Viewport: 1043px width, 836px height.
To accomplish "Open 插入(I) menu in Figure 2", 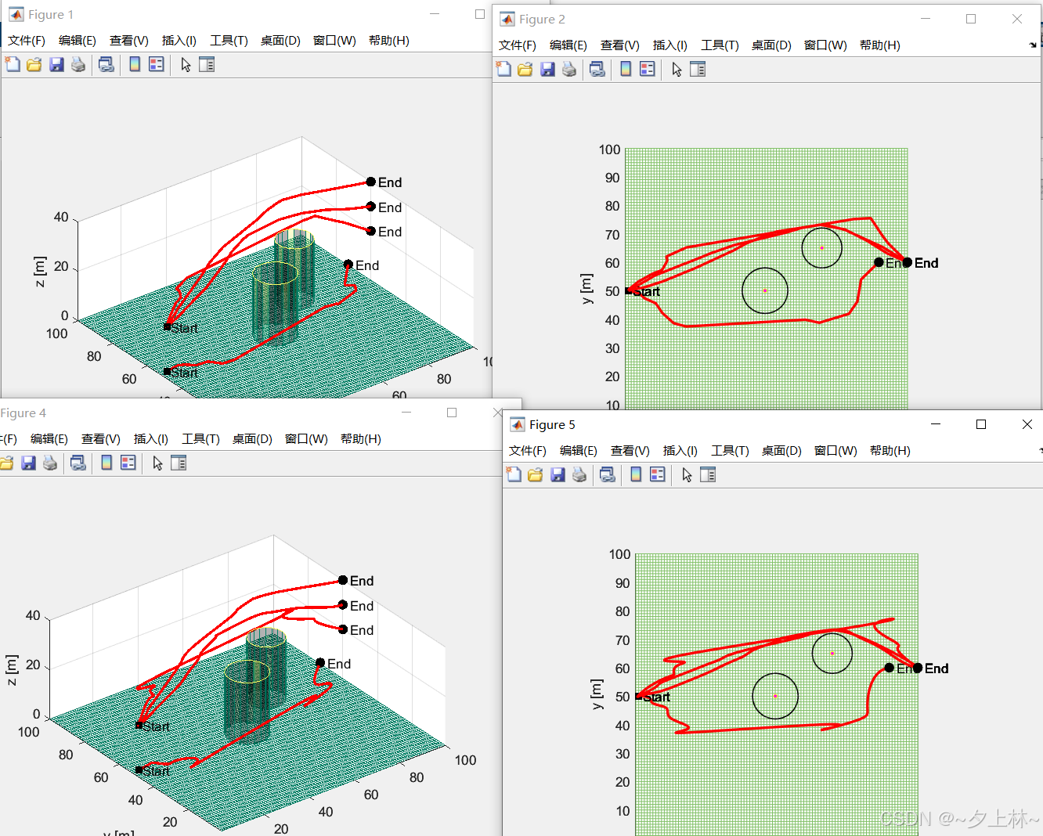I will point(670,45).
